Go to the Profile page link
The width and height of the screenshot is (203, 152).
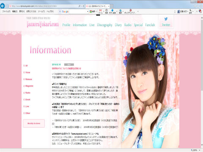66,25
